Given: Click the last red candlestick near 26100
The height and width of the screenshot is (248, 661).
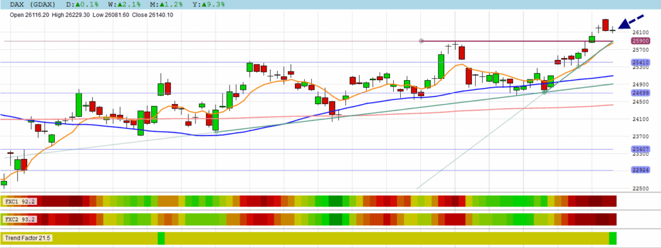Looking at the screenshot, I should tap(605, 25).
